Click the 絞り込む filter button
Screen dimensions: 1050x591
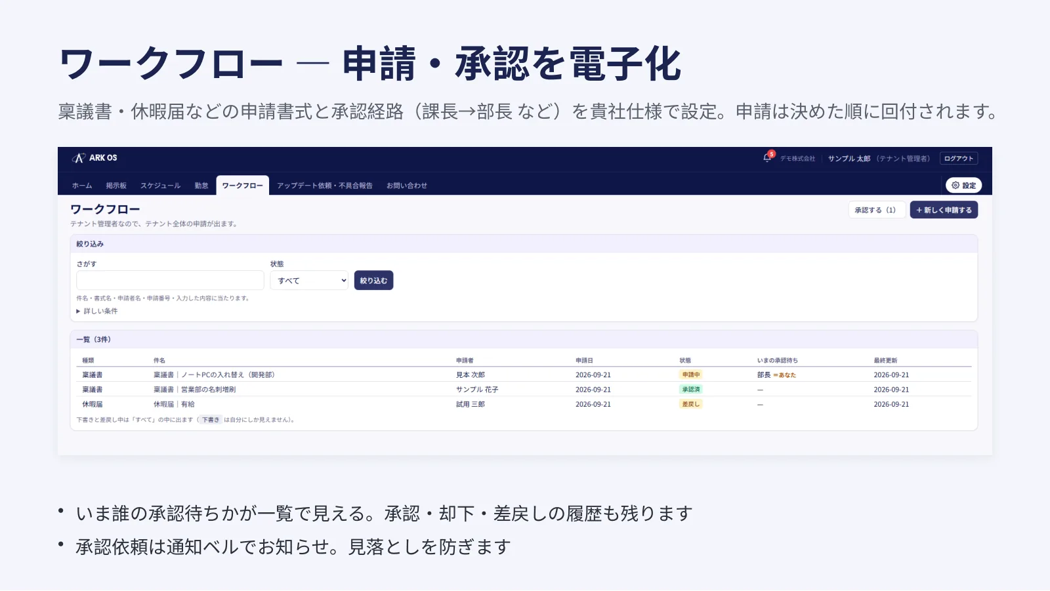coord(373,281)
